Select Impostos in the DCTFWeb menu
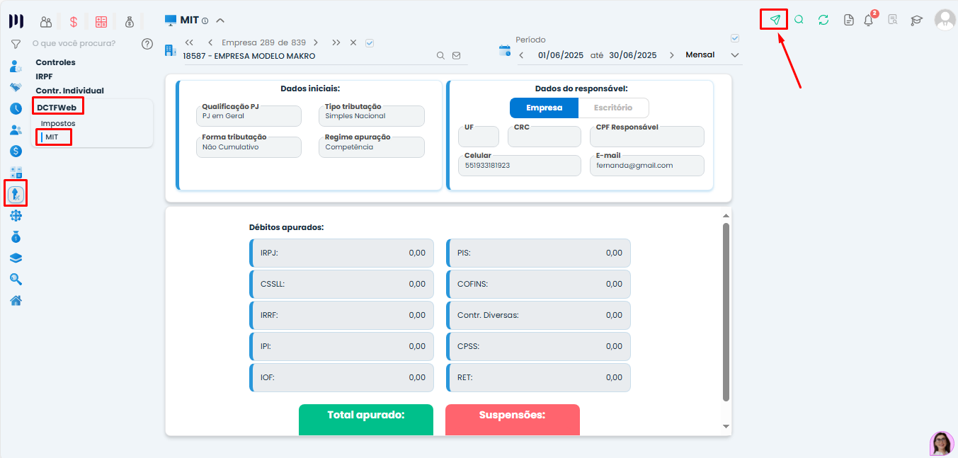This screenshot has height=458, width=958. [x=58, y=123]
